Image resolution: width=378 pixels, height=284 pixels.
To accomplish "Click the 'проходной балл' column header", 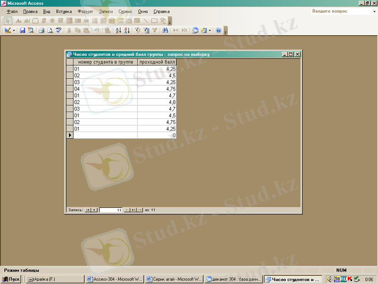I will (x=157, y=62).
